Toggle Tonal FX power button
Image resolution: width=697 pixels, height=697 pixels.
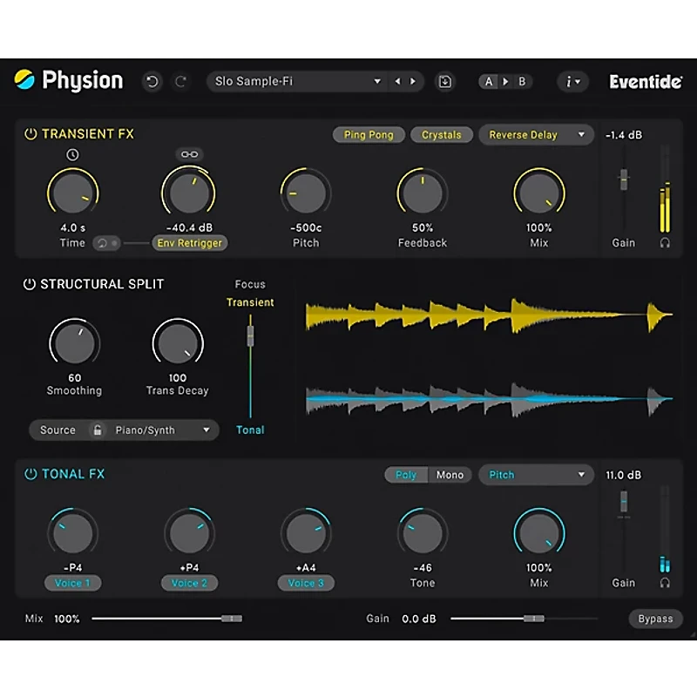30,474
